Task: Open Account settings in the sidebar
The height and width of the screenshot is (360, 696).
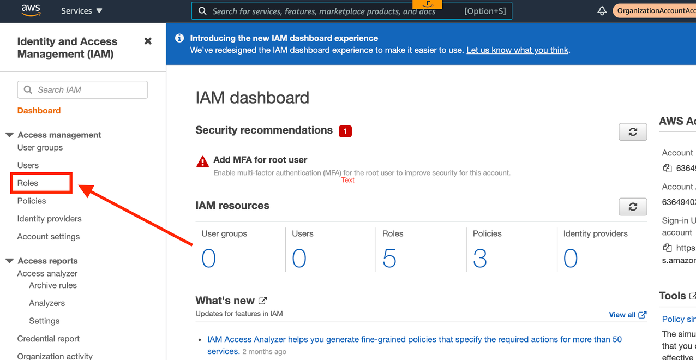Action: click(x=49, y=237)
